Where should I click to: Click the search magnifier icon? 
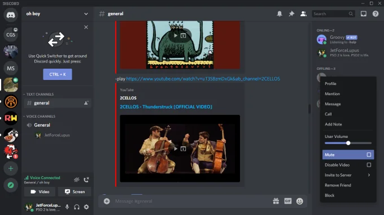point(351,14)
